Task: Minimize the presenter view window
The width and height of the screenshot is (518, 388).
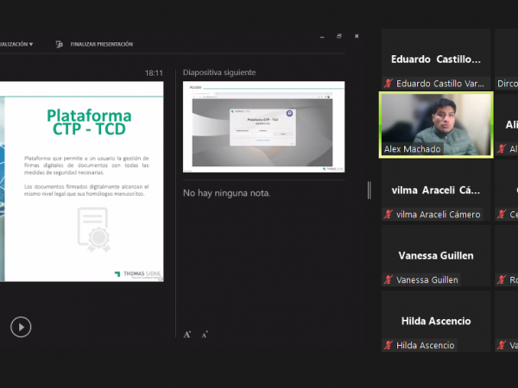Action: click(322, 36)
